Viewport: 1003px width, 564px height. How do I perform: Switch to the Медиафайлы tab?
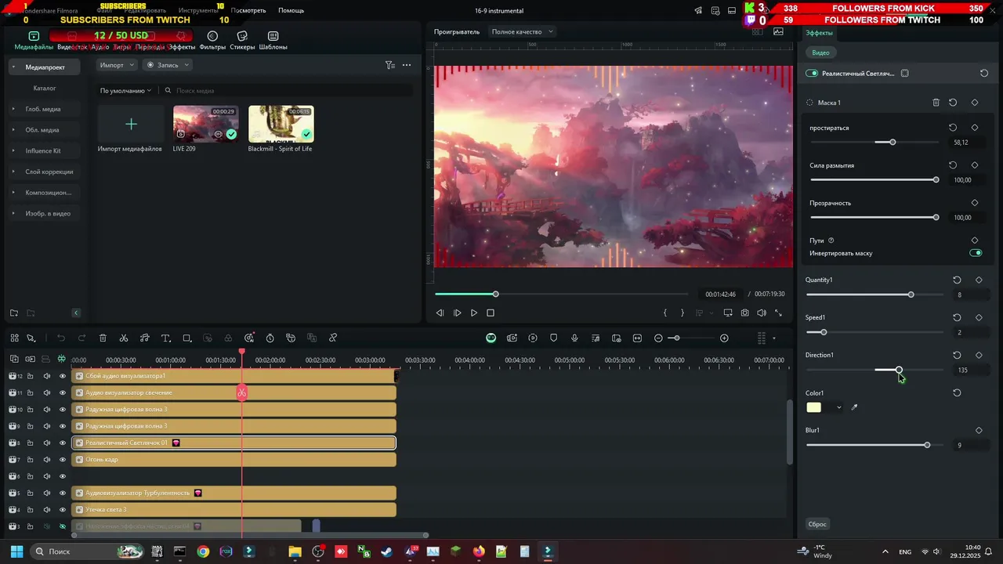point(34,41)
